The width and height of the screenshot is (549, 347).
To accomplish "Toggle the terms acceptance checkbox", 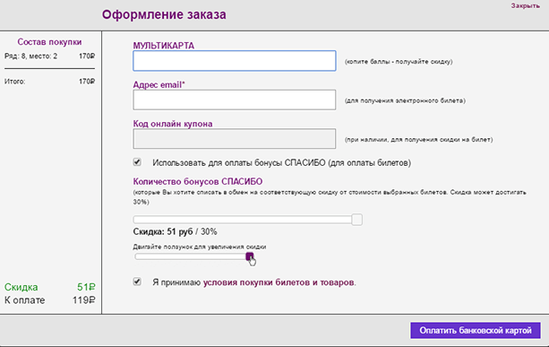I will [x=137, y=282].
